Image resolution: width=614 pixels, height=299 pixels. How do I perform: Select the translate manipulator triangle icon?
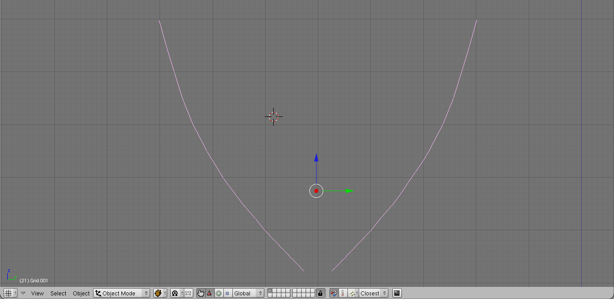point(209,293)
